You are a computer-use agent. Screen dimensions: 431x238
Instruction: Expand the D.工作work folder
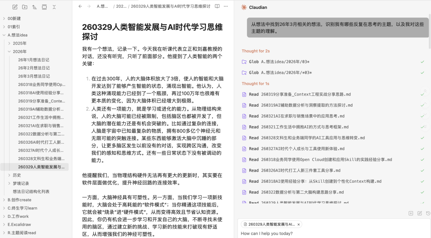pyautogui.click(x=4, y=217)
